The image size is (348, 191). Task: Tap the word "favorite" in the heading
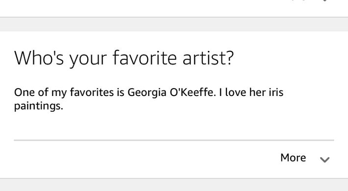click(x=145, y=58)
